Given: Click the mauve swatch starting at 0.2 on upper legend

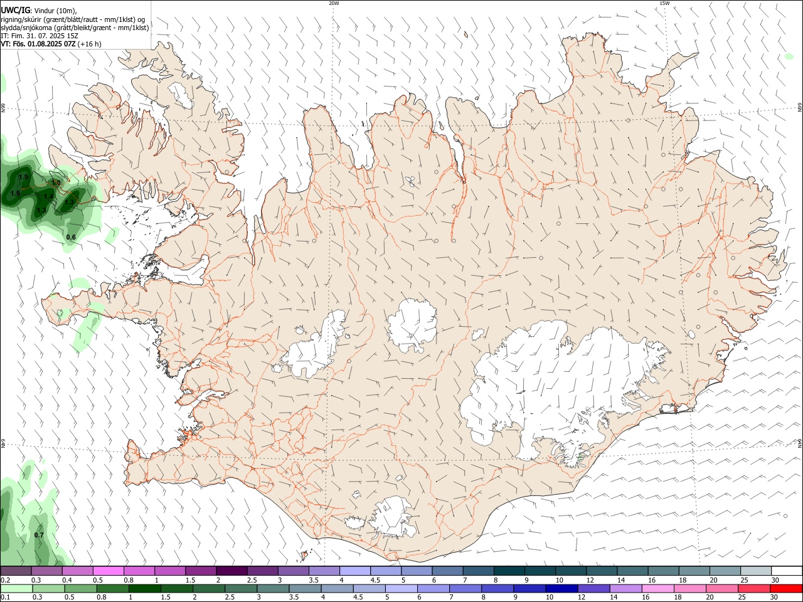Looking at the screenshot, I should (x=16, y=571).
